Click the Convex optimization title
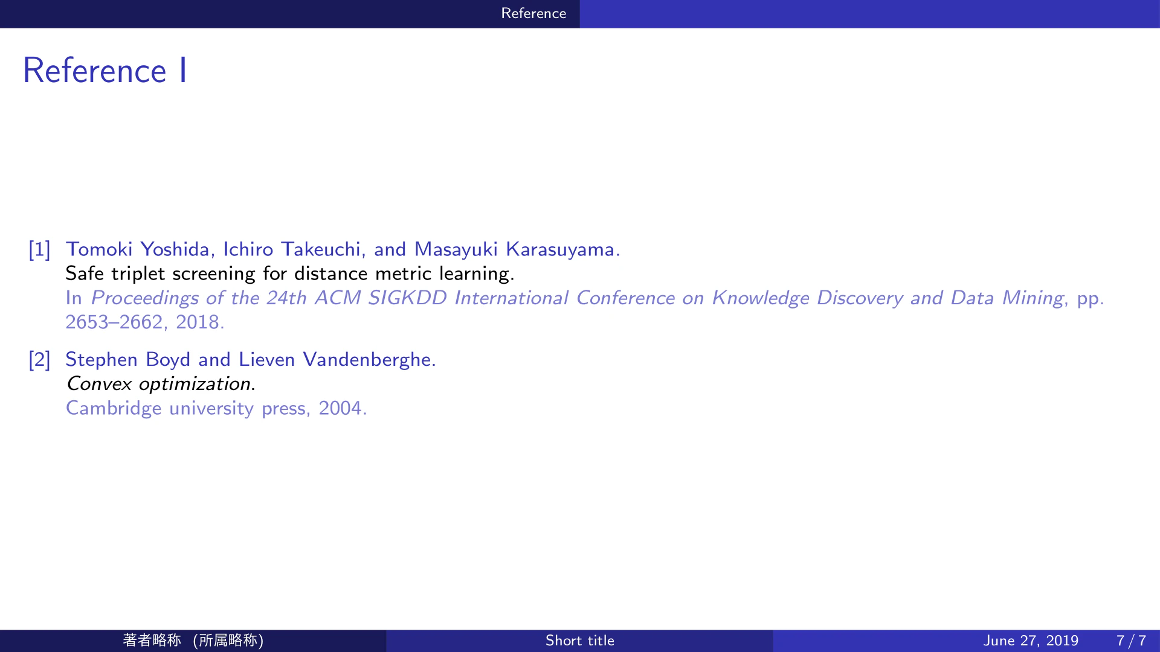The width and height of the screenshot is (1160, 652). point(161,384)
